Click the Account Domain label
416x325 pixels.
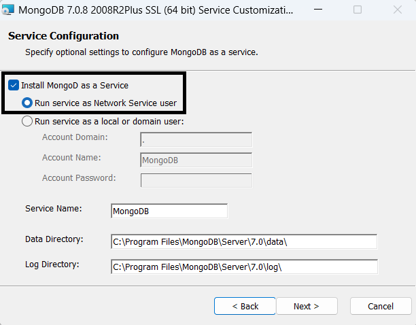[75, 137]
